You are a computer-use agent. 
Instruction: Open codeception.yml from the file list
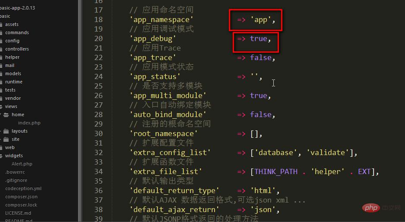click(23, 188)
